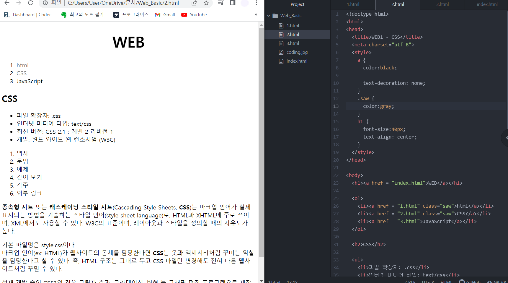Switch to the 2.html editor tab
The height and width of the screenshot is (283, 508).
[398, 4]
